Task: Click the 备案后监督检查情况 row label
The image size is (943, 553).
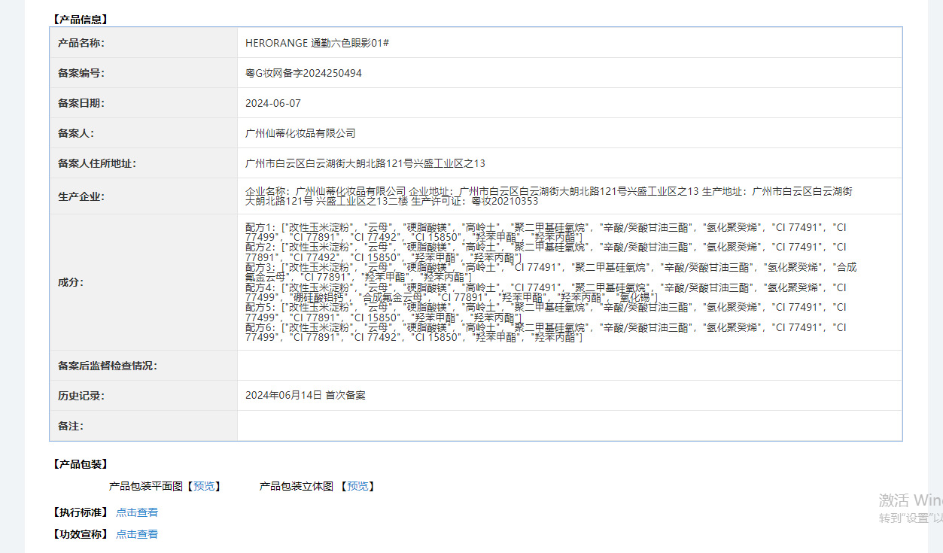Action: click(108, 366)
